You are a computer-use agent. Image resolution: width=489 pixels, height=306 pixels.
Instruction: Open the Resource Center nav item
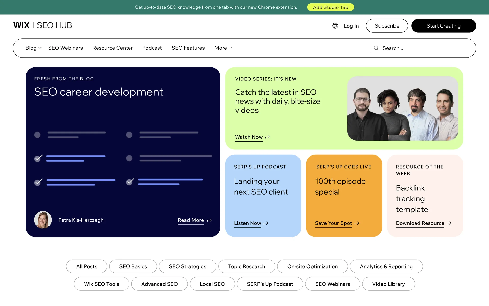pyautogui.click(x=113, y=48)
